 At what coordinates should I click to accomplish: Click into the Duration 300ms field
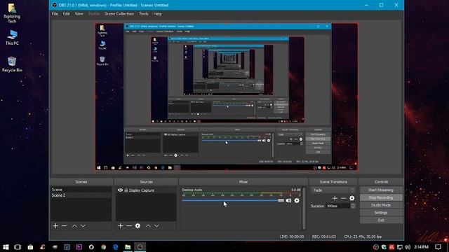coord(338,206)
